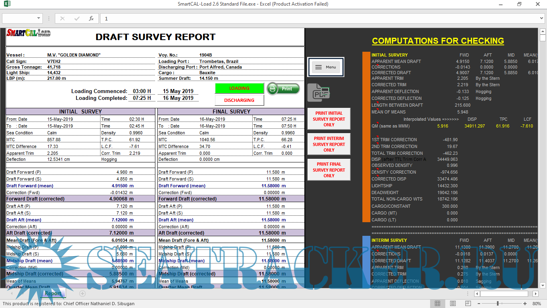Switch to Page Break Preview icon
547x308 pixels.
click(468, 304)
